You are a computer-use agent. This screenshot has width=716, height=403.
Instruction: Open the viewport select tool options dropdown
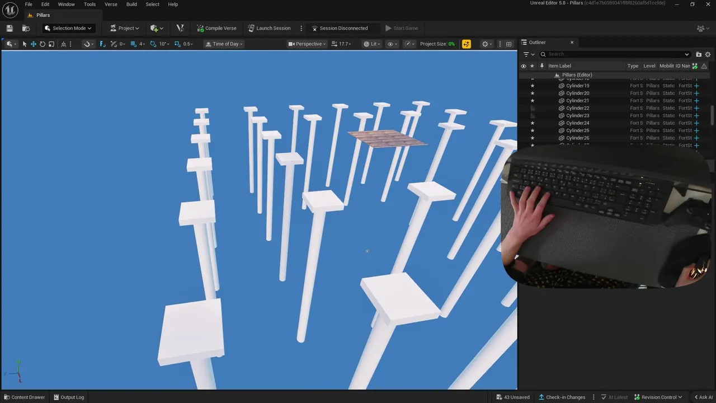click(x=11, y=44)
